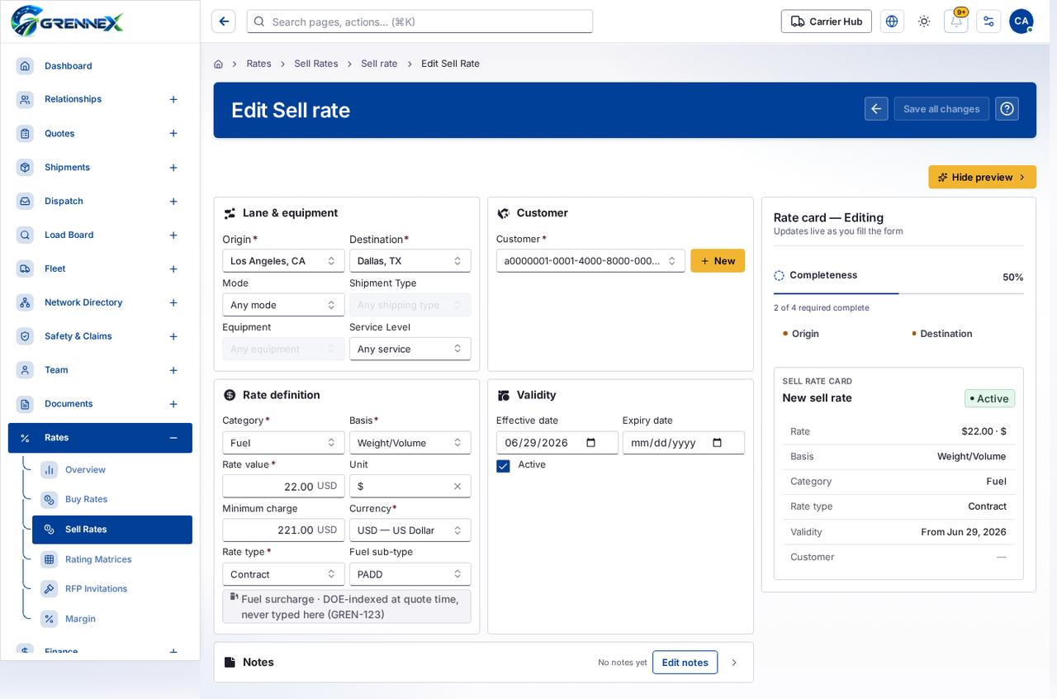The width and height of the screenshot is (1057, 699).
Task: Open the Mode dropdown set to Any mode
Action: point(283,305)
